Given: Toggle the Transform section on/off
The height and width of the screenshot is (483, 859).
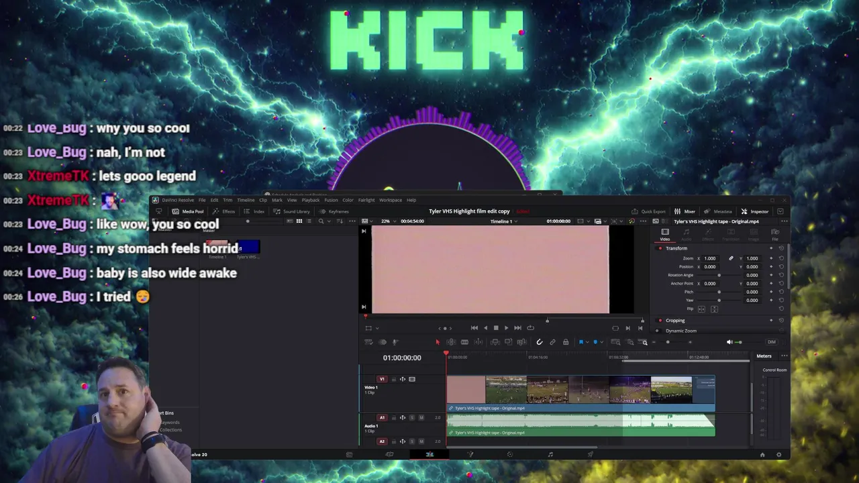Looking at the screenshot, I should [x=660, y=248].
